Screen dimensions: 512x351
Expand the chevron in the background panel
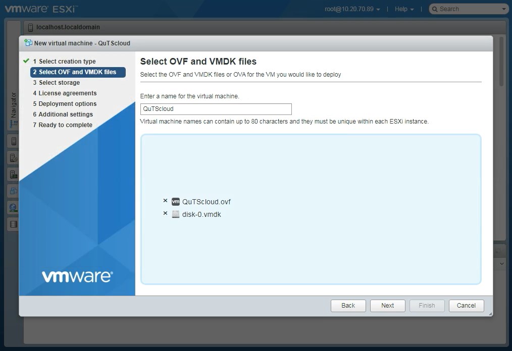click(x=502, y=264)
